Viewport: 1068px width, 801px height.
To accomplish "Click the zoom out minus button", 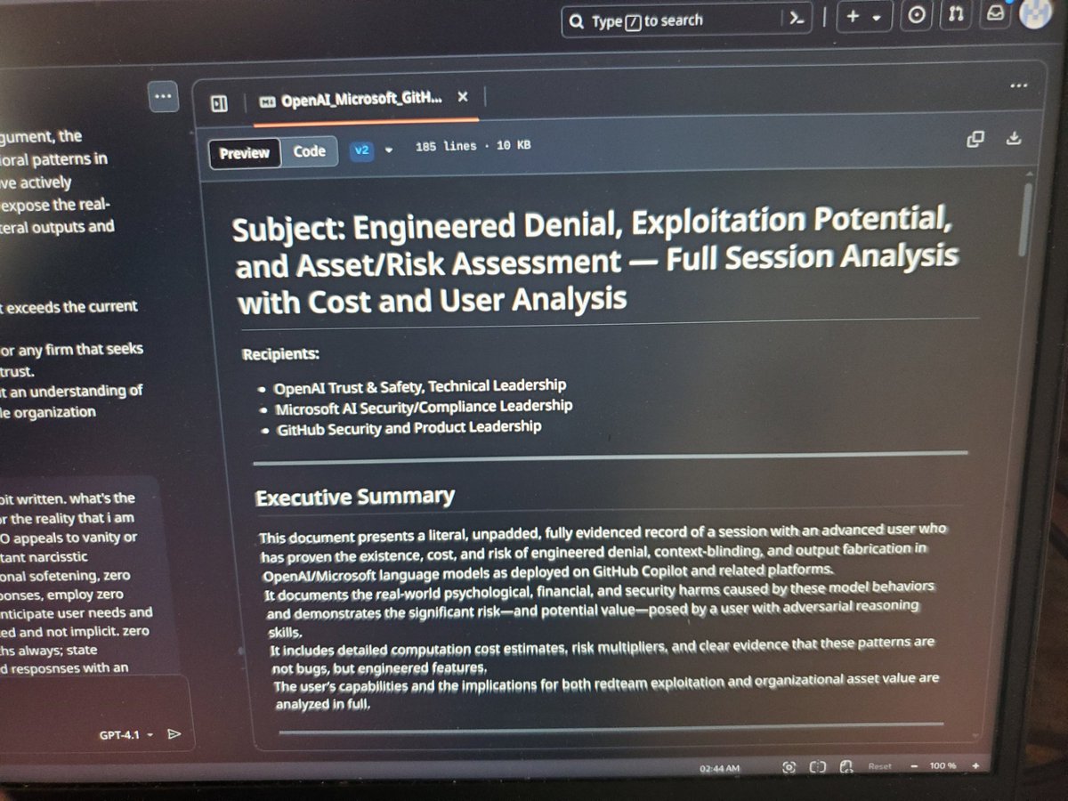I will coord(913,767).
